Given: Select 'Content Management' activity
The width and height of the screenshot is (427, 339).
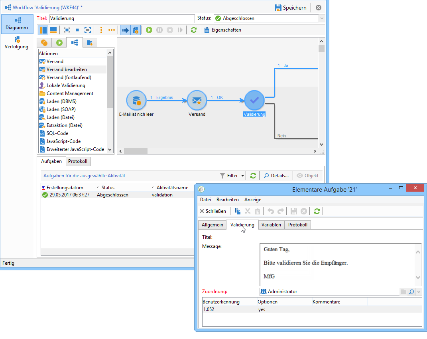Looking at the screenshot, I should coord(73,93).
